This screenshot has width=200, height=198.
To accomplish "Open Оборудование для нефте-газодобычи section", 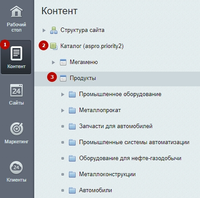I will 130,158.
